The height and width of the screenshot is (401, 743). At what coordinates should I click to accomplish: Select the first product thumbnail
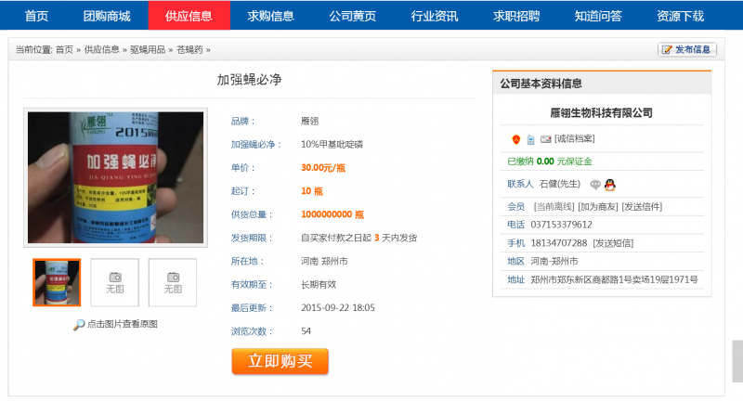[x=57, y=282]
